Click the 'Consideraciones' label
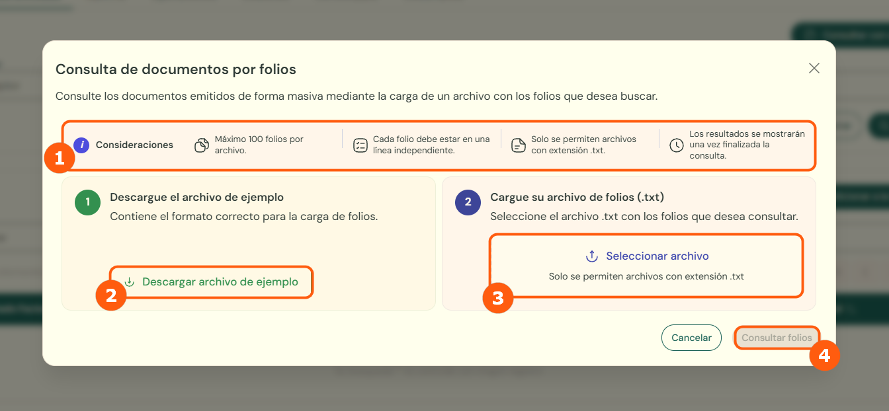The height and width of the screenshot is (411, 889). 134,145
